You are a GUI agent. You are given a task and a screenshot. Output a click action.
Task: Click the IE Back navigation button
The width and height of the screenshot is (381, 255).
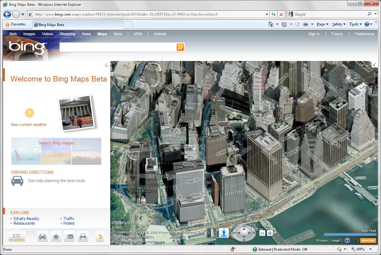(x=7, y=14)
